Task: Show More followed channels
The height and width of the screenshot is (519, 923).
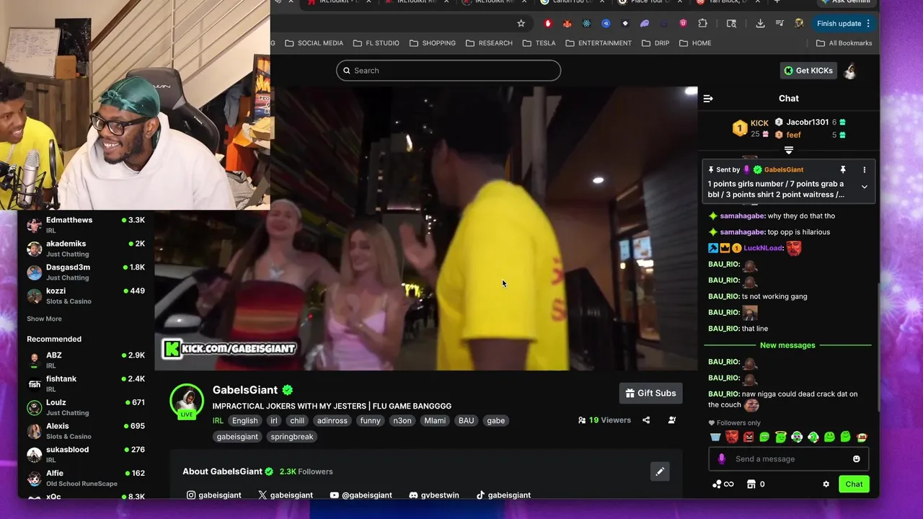Action: coord(44,319)
